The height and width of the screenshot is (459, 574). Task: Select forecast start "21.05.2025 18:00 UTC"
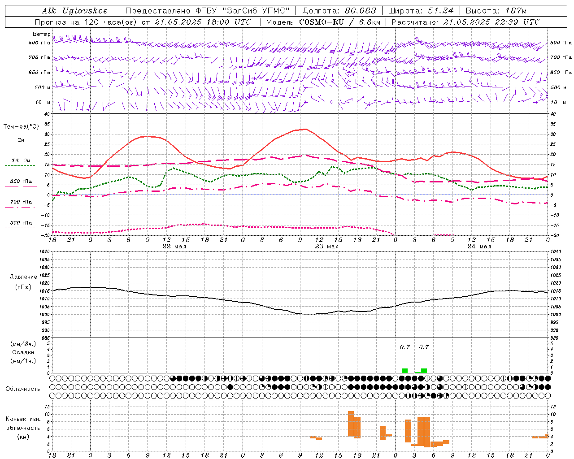203,22
